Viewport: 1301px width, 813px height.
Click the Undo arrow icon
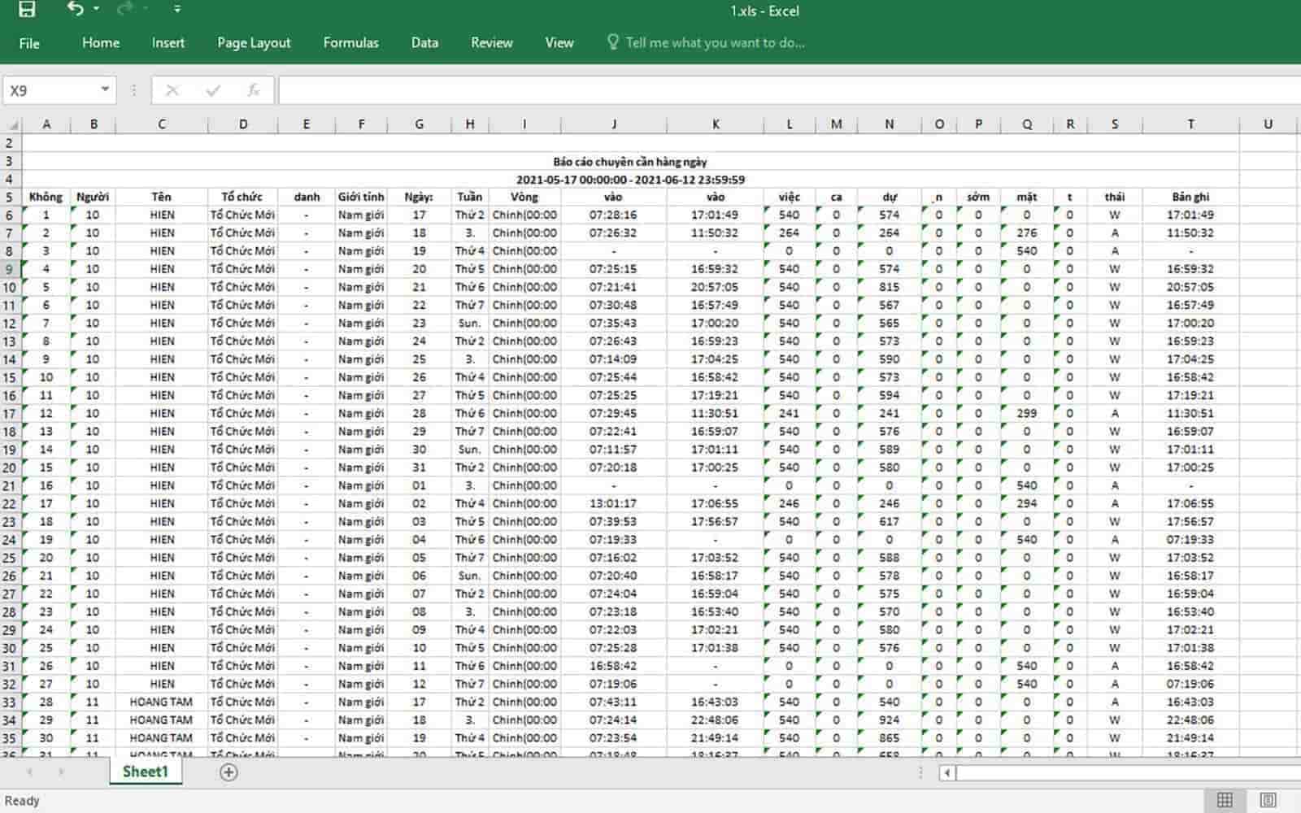(x=75, y=10)
